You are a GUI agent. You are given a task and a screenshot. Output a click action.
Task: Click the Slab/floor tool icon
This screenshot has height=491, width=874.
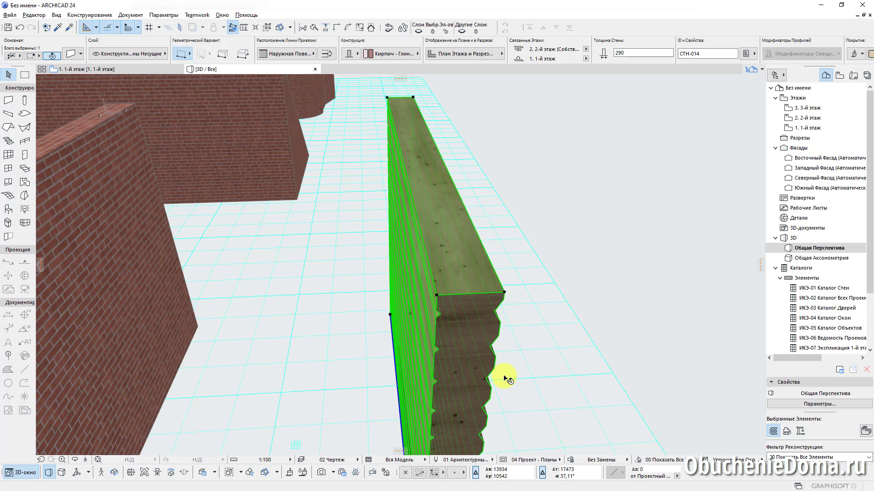point(25,114)
